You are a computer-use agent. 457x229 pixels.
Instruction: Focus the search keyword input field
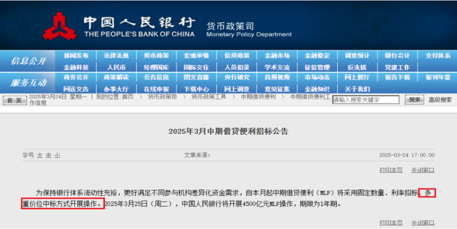point(366,100)
